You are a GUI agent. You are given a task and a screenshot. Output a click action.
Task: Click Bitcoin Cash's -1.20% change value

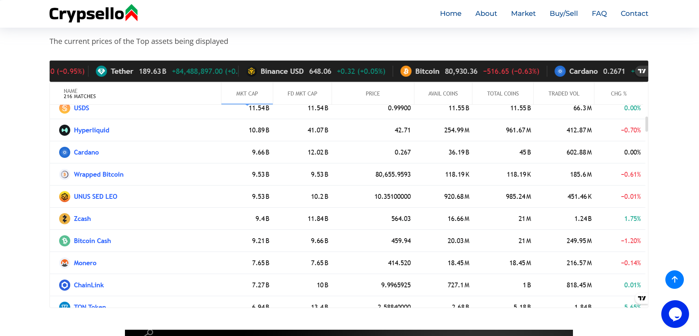coord(631,241)
